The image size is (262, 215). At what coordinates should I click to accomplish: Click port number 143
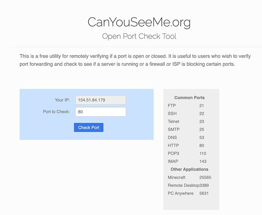[x=203, y=161]
